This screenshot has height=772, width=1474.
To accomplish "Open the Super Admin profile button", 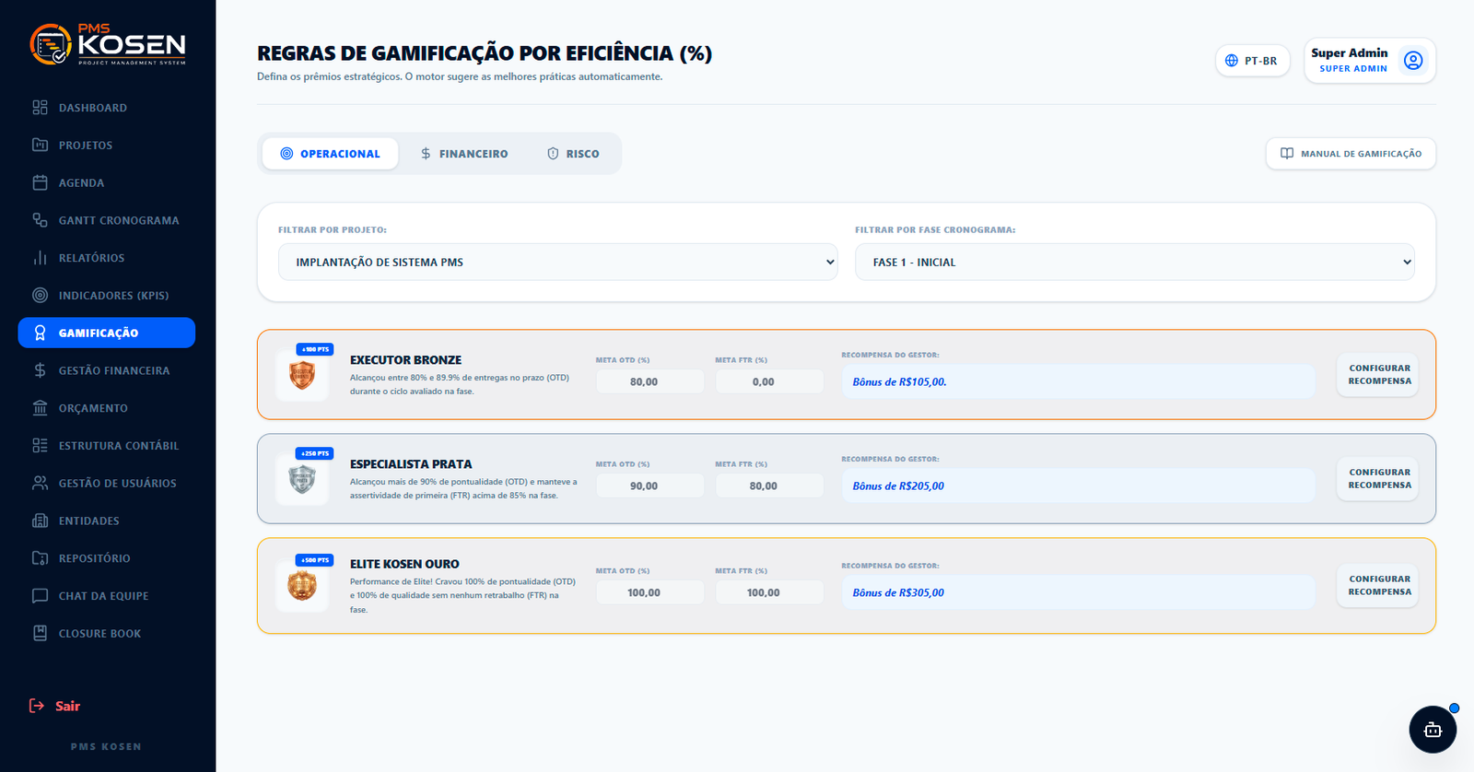I will pos(1369,61).
